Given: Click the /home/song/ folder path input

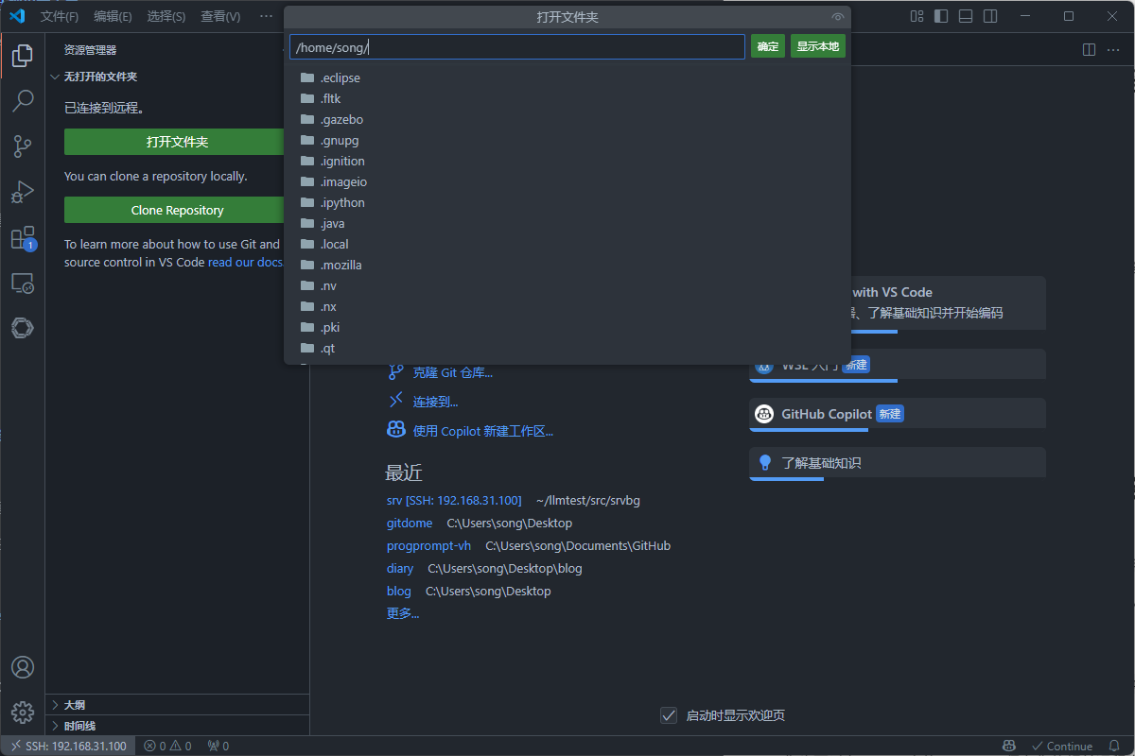Looking at the screenshot, I should pos(516,47).
